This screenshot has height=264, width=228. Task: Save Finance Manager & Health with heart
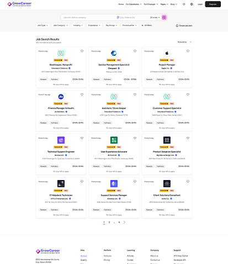[x=82, y=94]
